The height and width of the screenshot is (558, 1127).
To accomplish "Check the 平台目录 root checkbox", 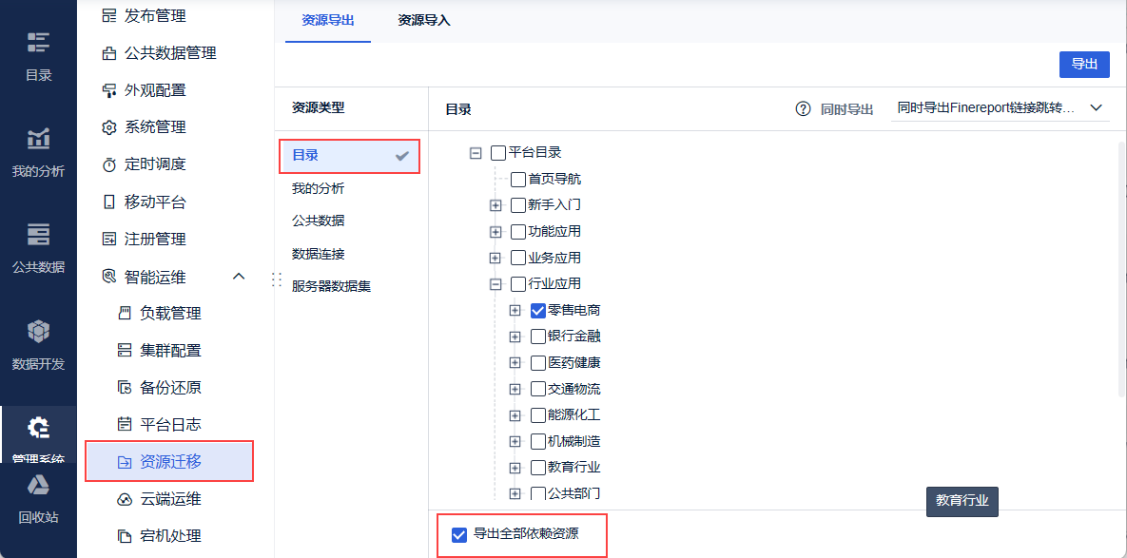I will [498, 152].
